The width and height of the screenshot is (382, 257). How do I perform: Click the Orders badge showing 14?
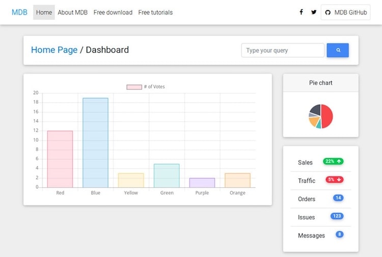[338, 198]
